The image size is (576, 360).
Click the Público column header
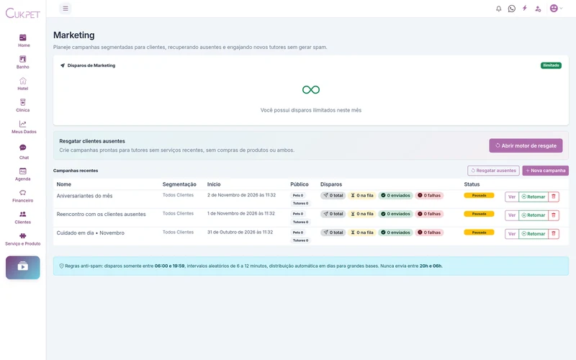[x=300, y=184]
